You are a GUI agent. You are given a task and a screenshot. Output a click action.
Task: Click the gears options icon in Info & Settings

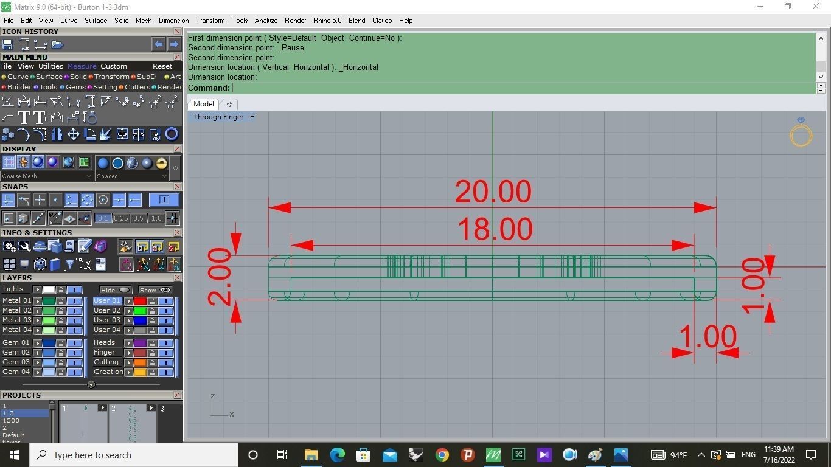coord(9,246)
